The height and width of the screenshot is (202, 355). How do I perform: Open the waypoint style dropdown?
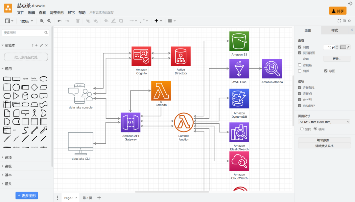click(144, 21)
